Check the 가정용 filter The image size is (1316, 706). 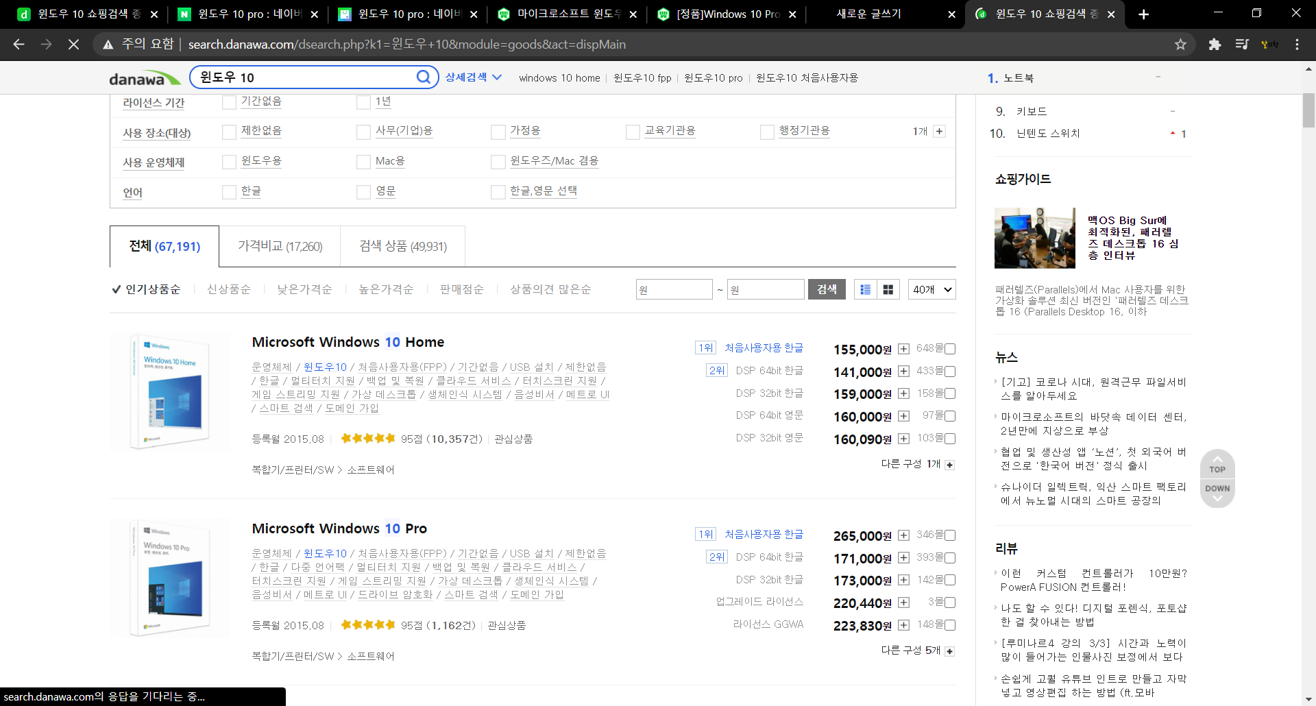(x=498, y=132)
